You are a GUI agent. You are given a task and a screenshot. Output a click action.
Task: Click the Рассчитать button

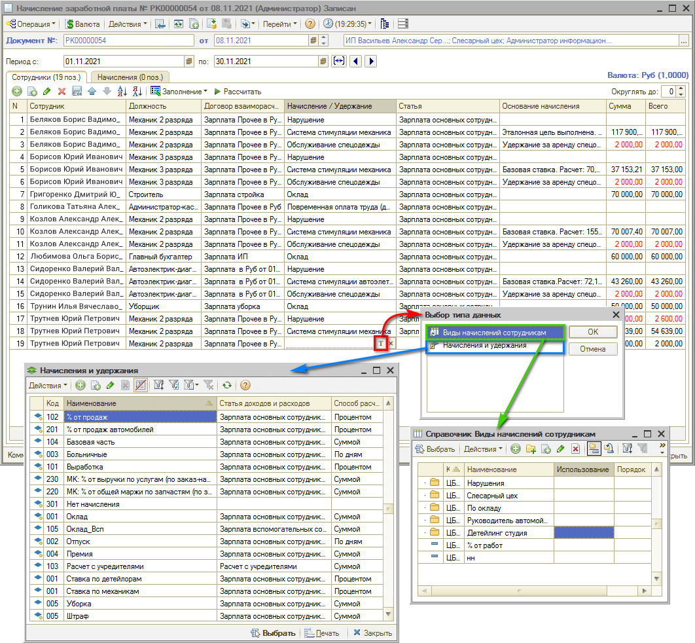238,92
